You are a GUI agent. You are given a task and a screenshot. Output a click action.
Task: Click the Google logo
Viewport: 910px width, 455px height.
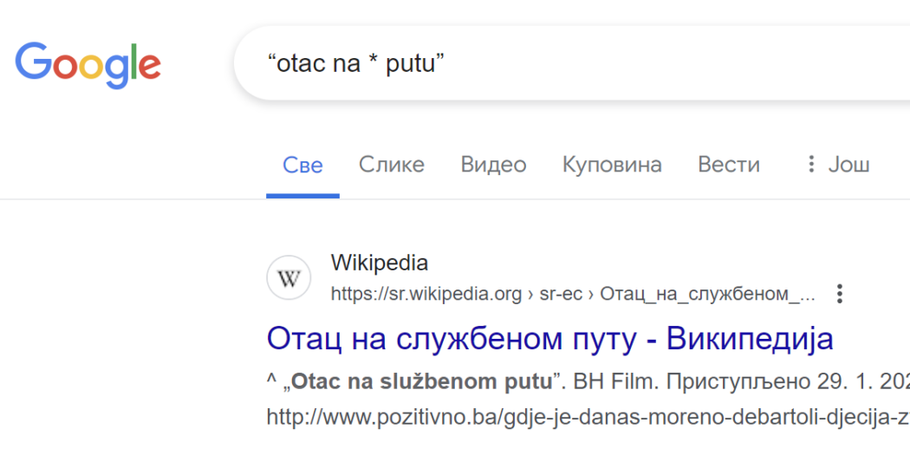tap(88, 65)
